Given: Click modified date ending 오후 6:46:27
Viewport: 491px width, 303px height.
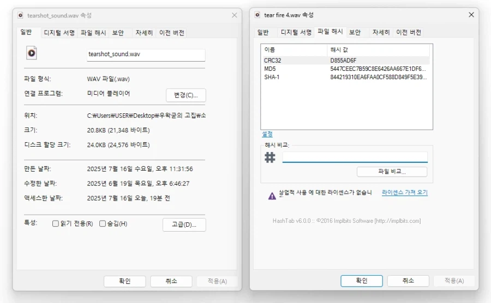Looking at the screenshot, I should (x=138, y=184).
